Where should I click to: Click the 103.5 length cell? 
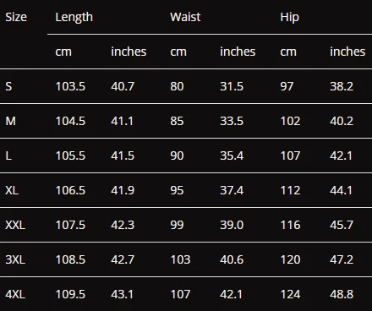(70, 86)
